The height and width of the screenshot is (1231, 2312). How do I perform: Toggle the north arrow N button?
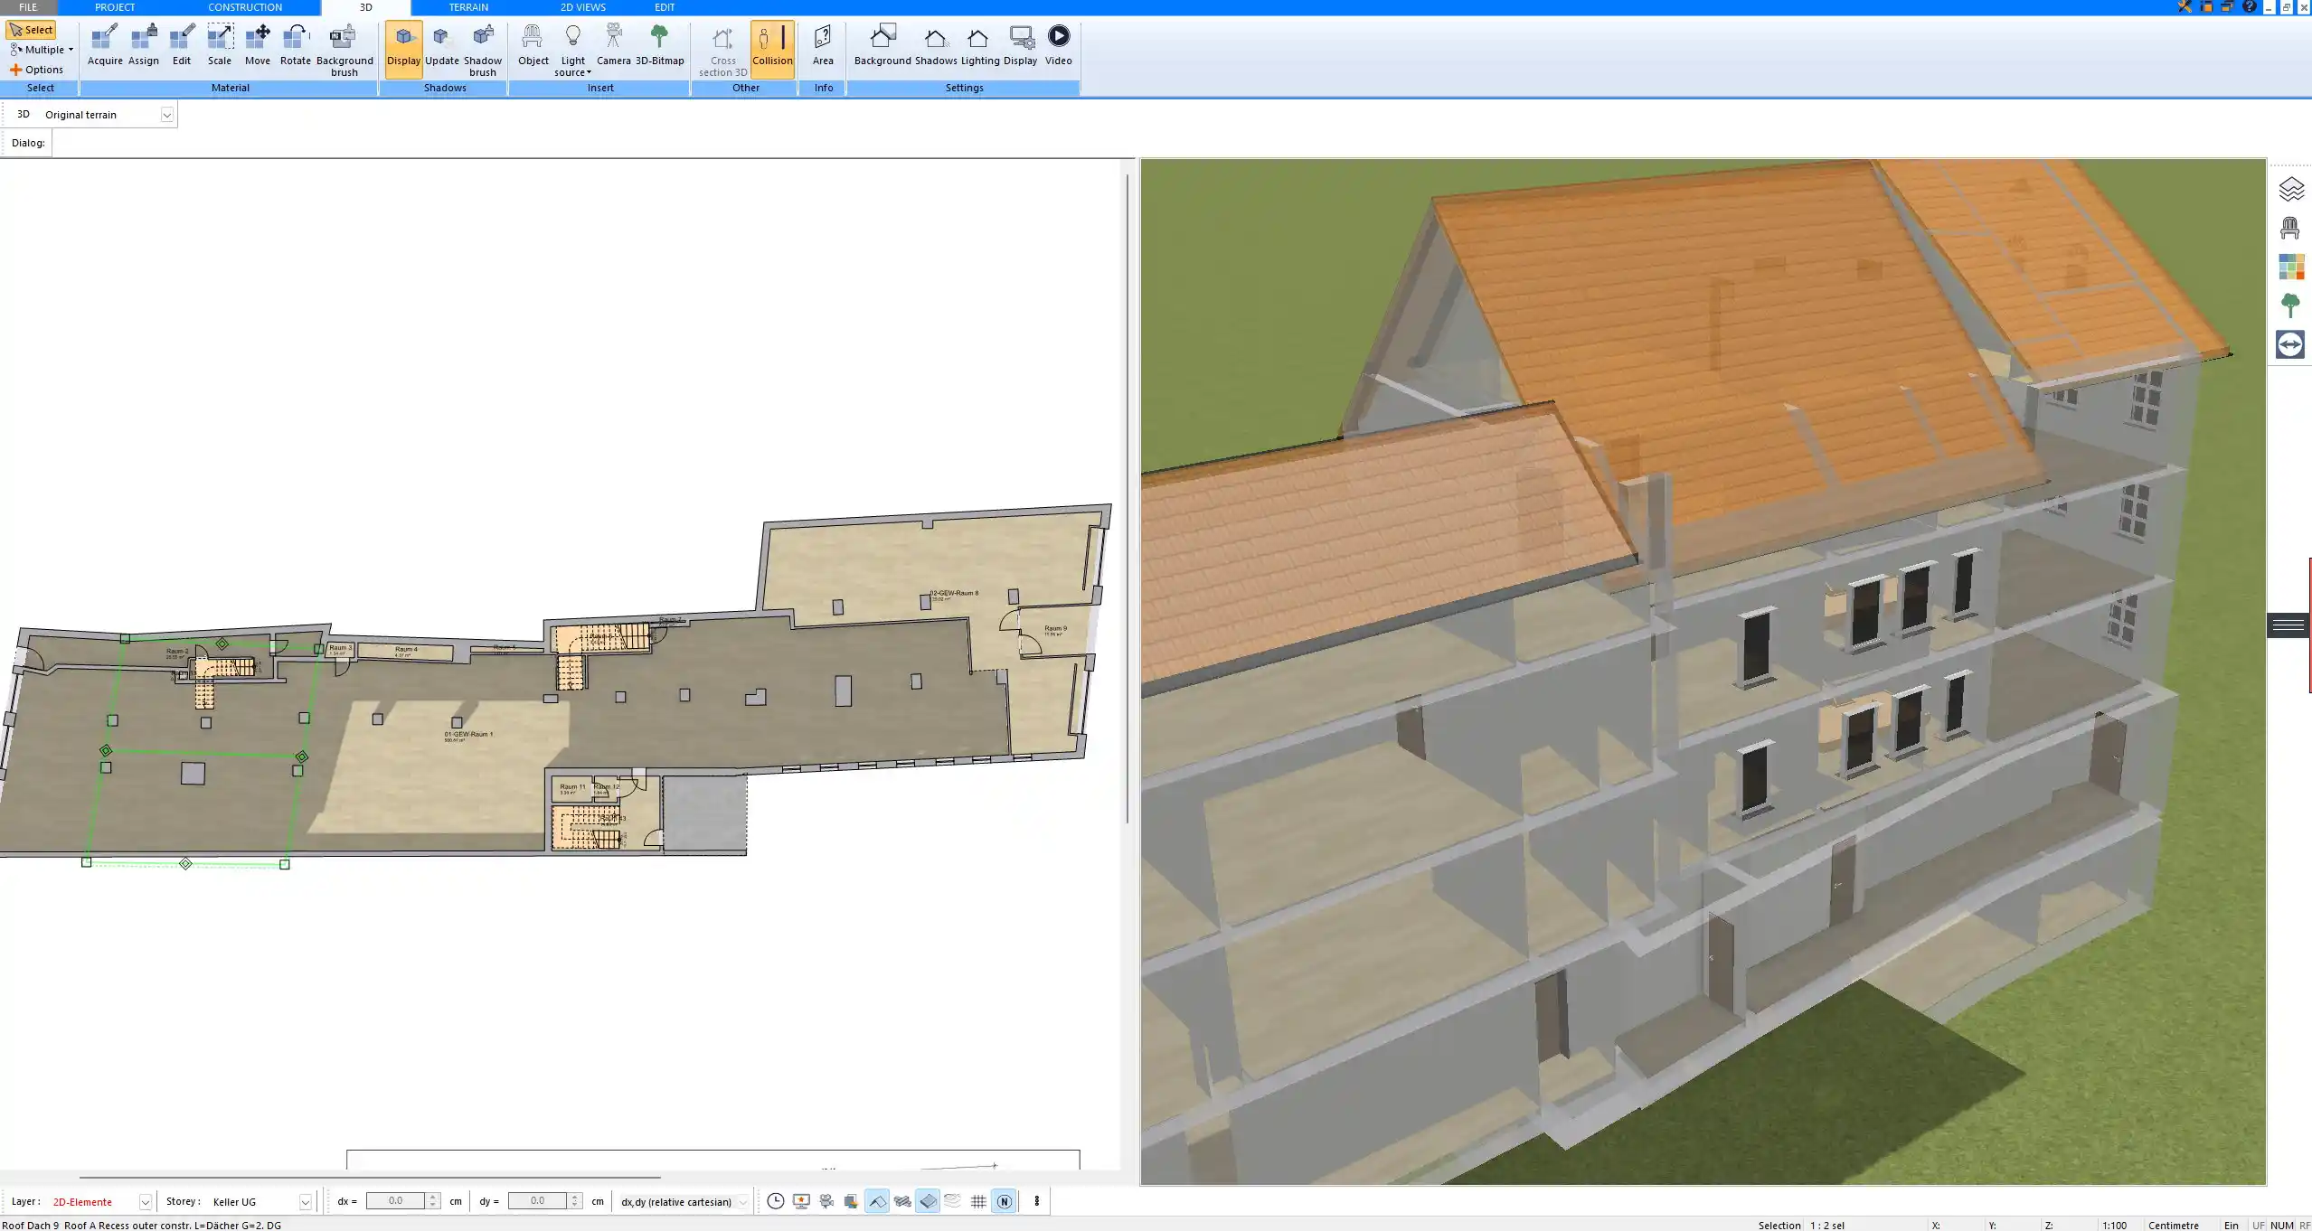(x=1004, y=1201)
